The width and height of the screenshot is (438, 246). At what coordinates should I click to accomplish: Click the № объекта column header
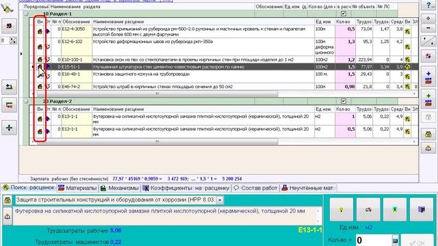pyautogui.click(x=363, y=6)
